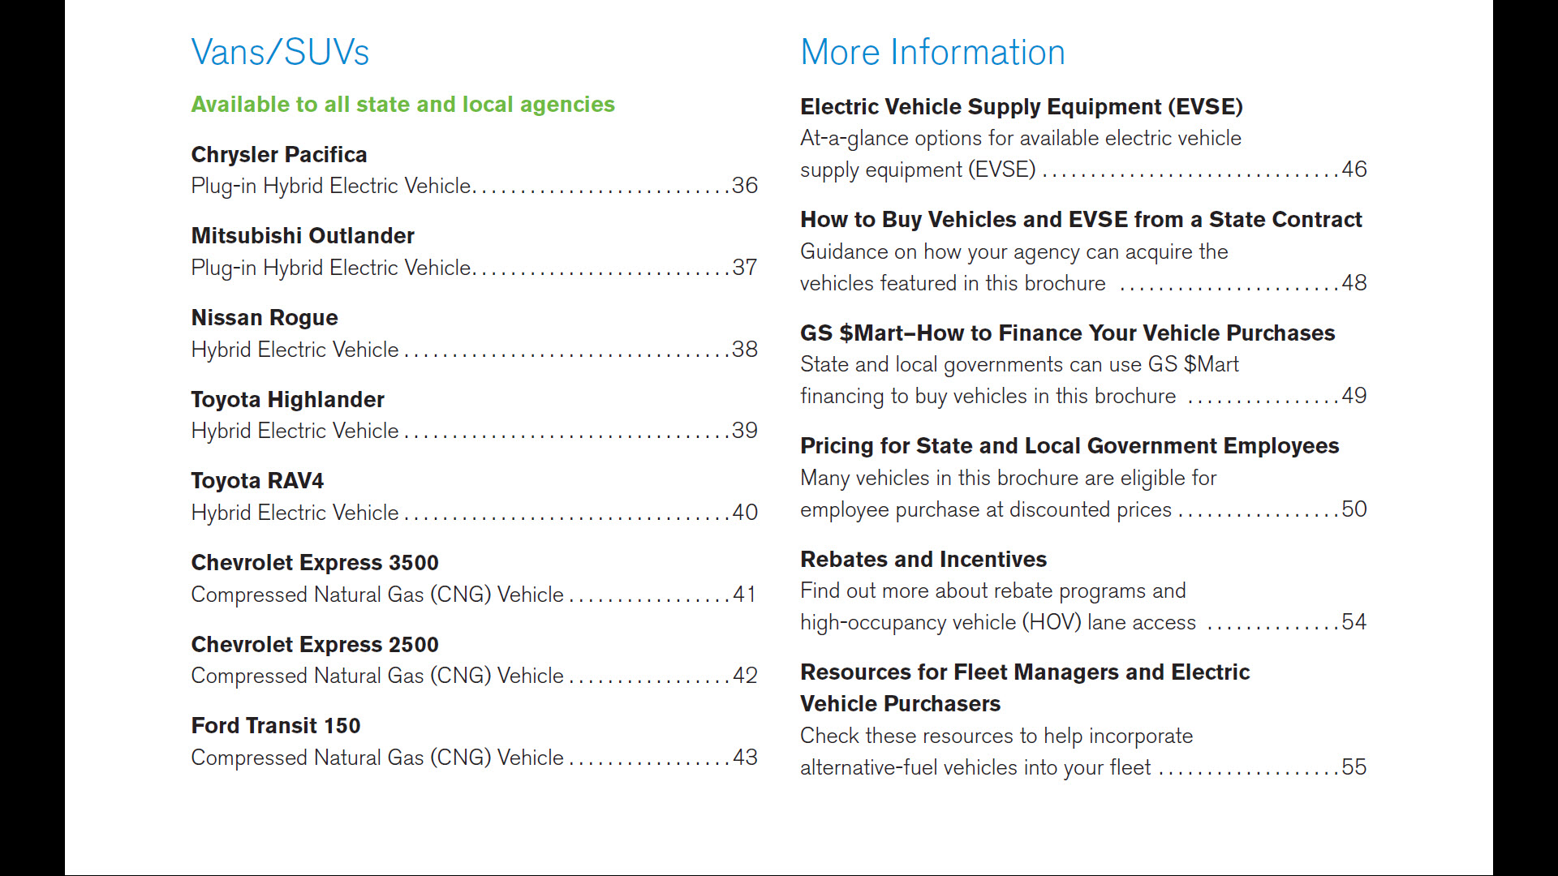Click page number 38 for Nissan Rogue
1558x876 pixels.
pyautogui.click(x=745, y=350)
